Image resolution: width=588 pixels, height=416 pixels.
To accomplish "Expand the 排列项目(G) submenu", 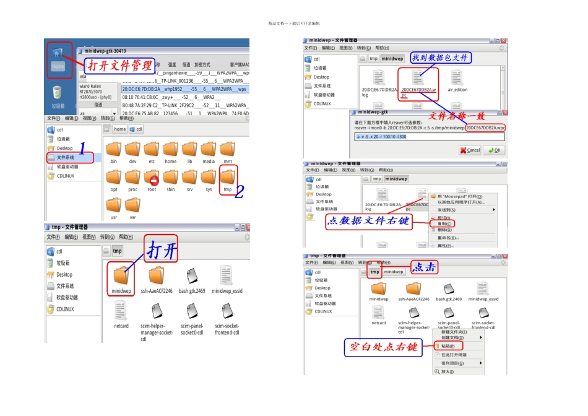I will click(x=458, y=363).
